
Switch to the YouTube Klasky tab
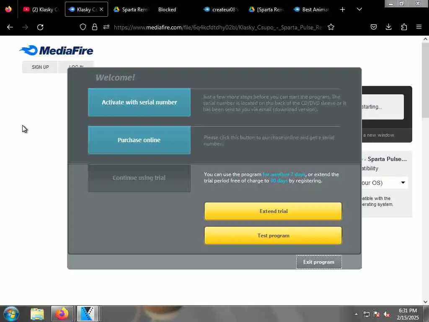point(41,10)
